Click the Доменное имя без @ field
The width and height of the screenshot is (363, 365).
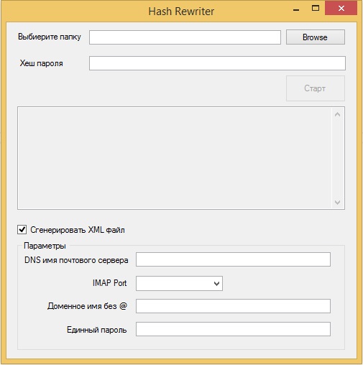pyautogui.click(x=233, y=306)
